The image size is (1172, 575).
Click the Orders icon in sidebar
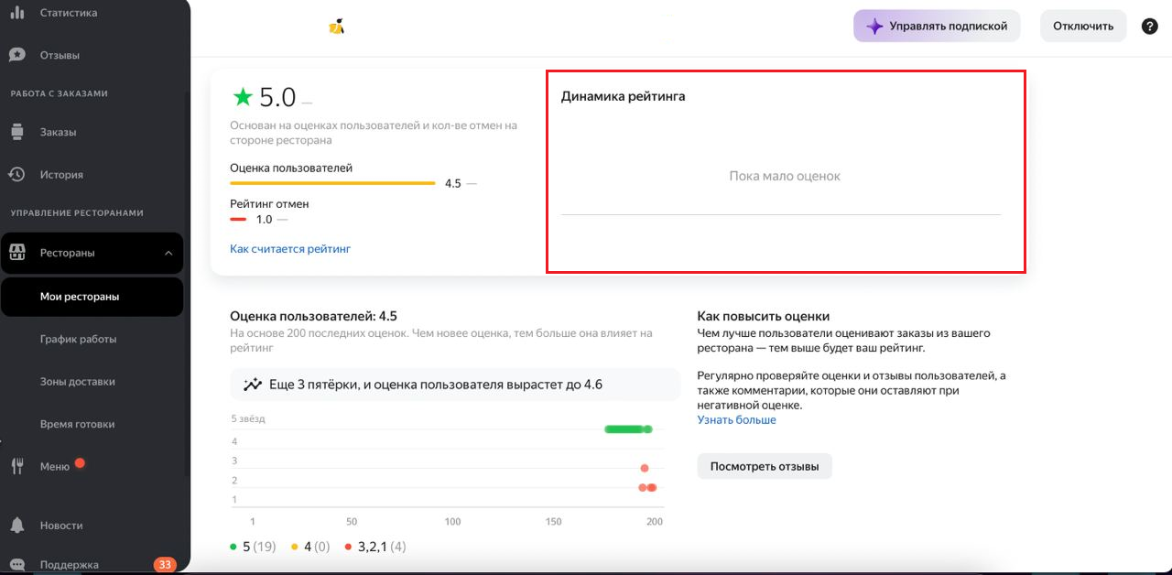(x=16, y=132)
